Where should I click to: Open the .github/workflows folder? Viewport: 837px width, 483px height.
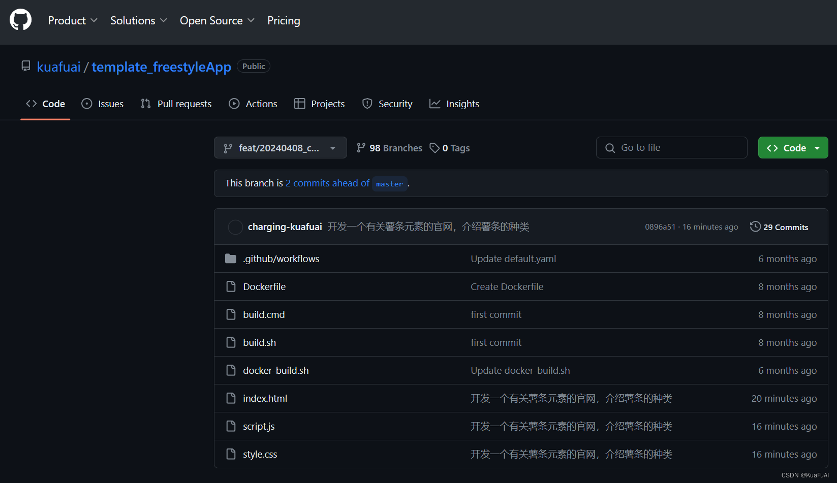pyautogui.click(x=281, y=259)
